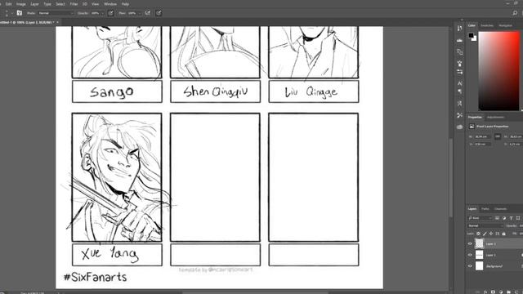Switch to the Layers tab

click(472, 209)
